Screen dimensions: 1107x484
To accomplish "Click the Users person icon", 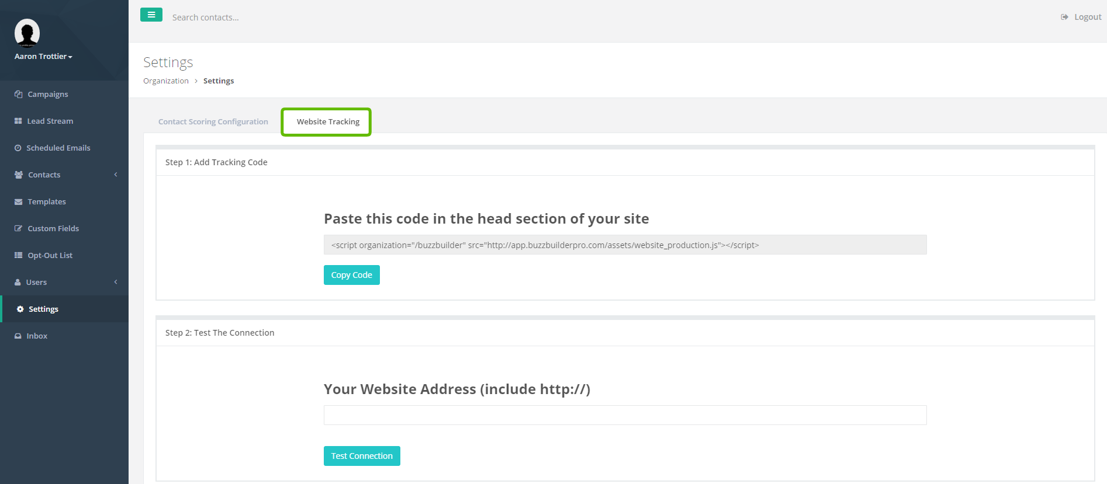I will (x=18, y=282).
